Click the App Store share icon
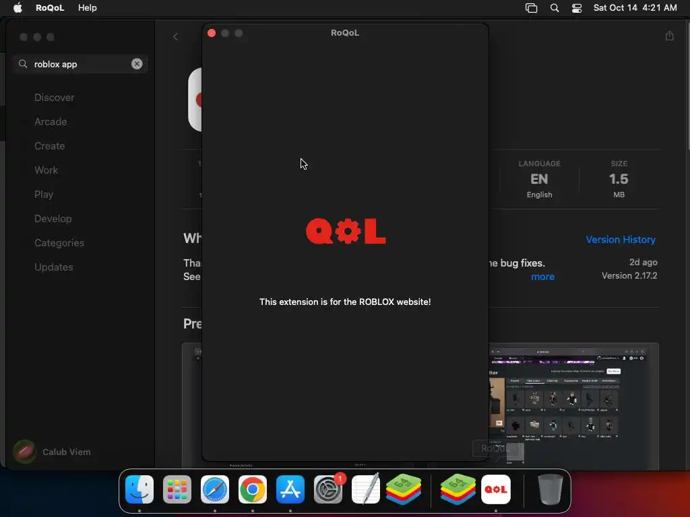 669,36
